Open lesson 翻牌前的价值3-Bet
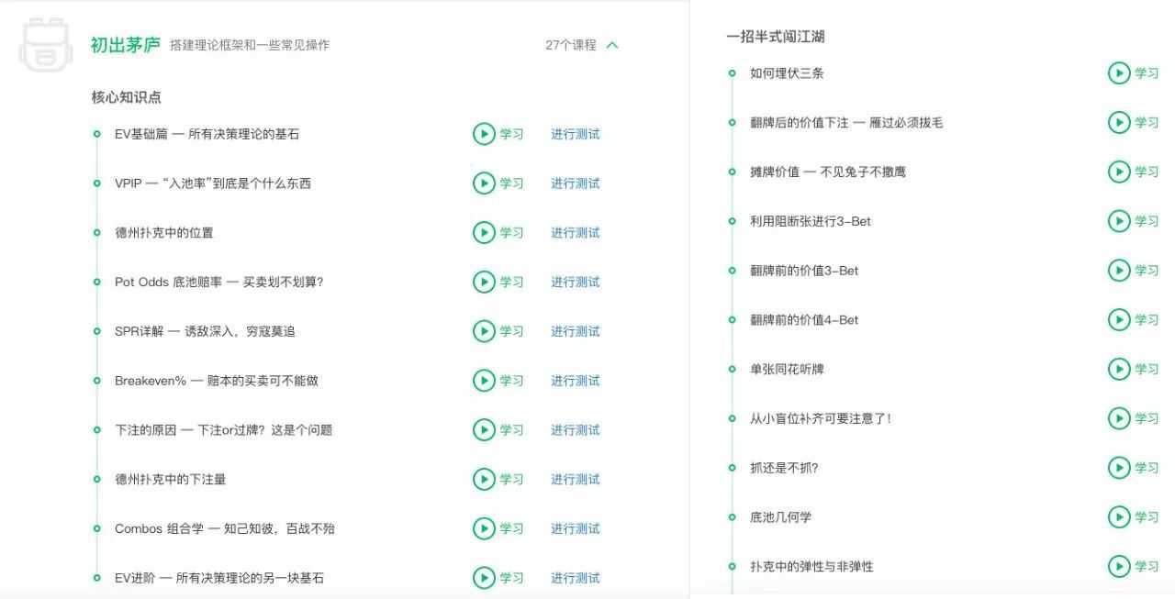This screenshot has height=599, width=1175. tap(804, 271)
